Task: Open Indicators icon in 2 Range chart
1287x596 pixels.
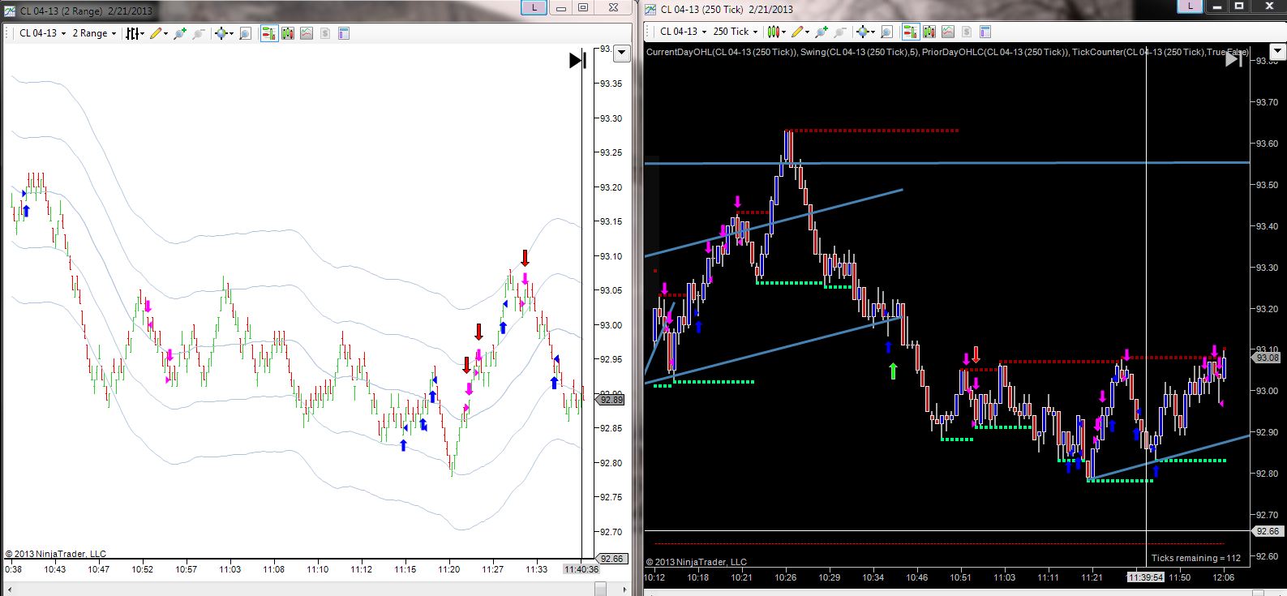Action: 307,33
